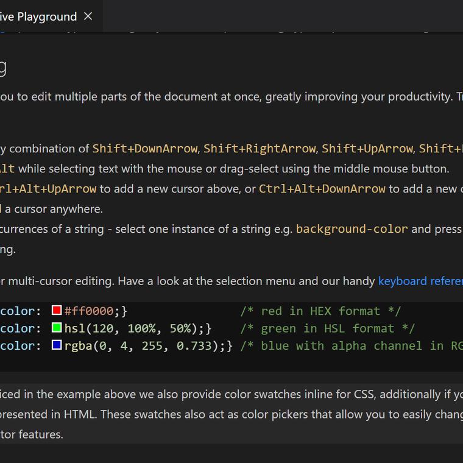The width and height of the screenshot is (463, 463).
Task: Open the green hsl color swatch
Action: pyautogui.click(x=57, y=328)
